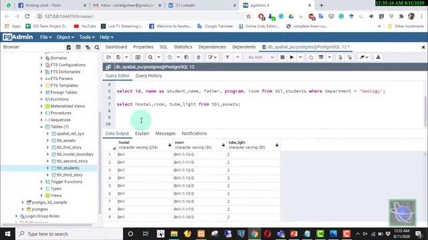This screenshot has width=428, height=240.
Task: Click the Filtered Rows icon in Browser panel
Action: coord(88,47)
